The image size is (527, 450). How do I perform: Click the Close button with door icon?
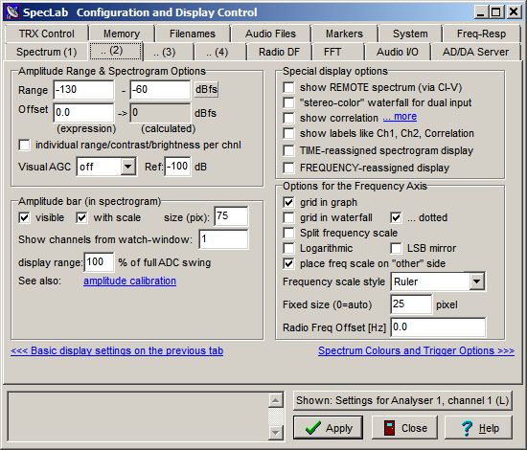[405, 428]
